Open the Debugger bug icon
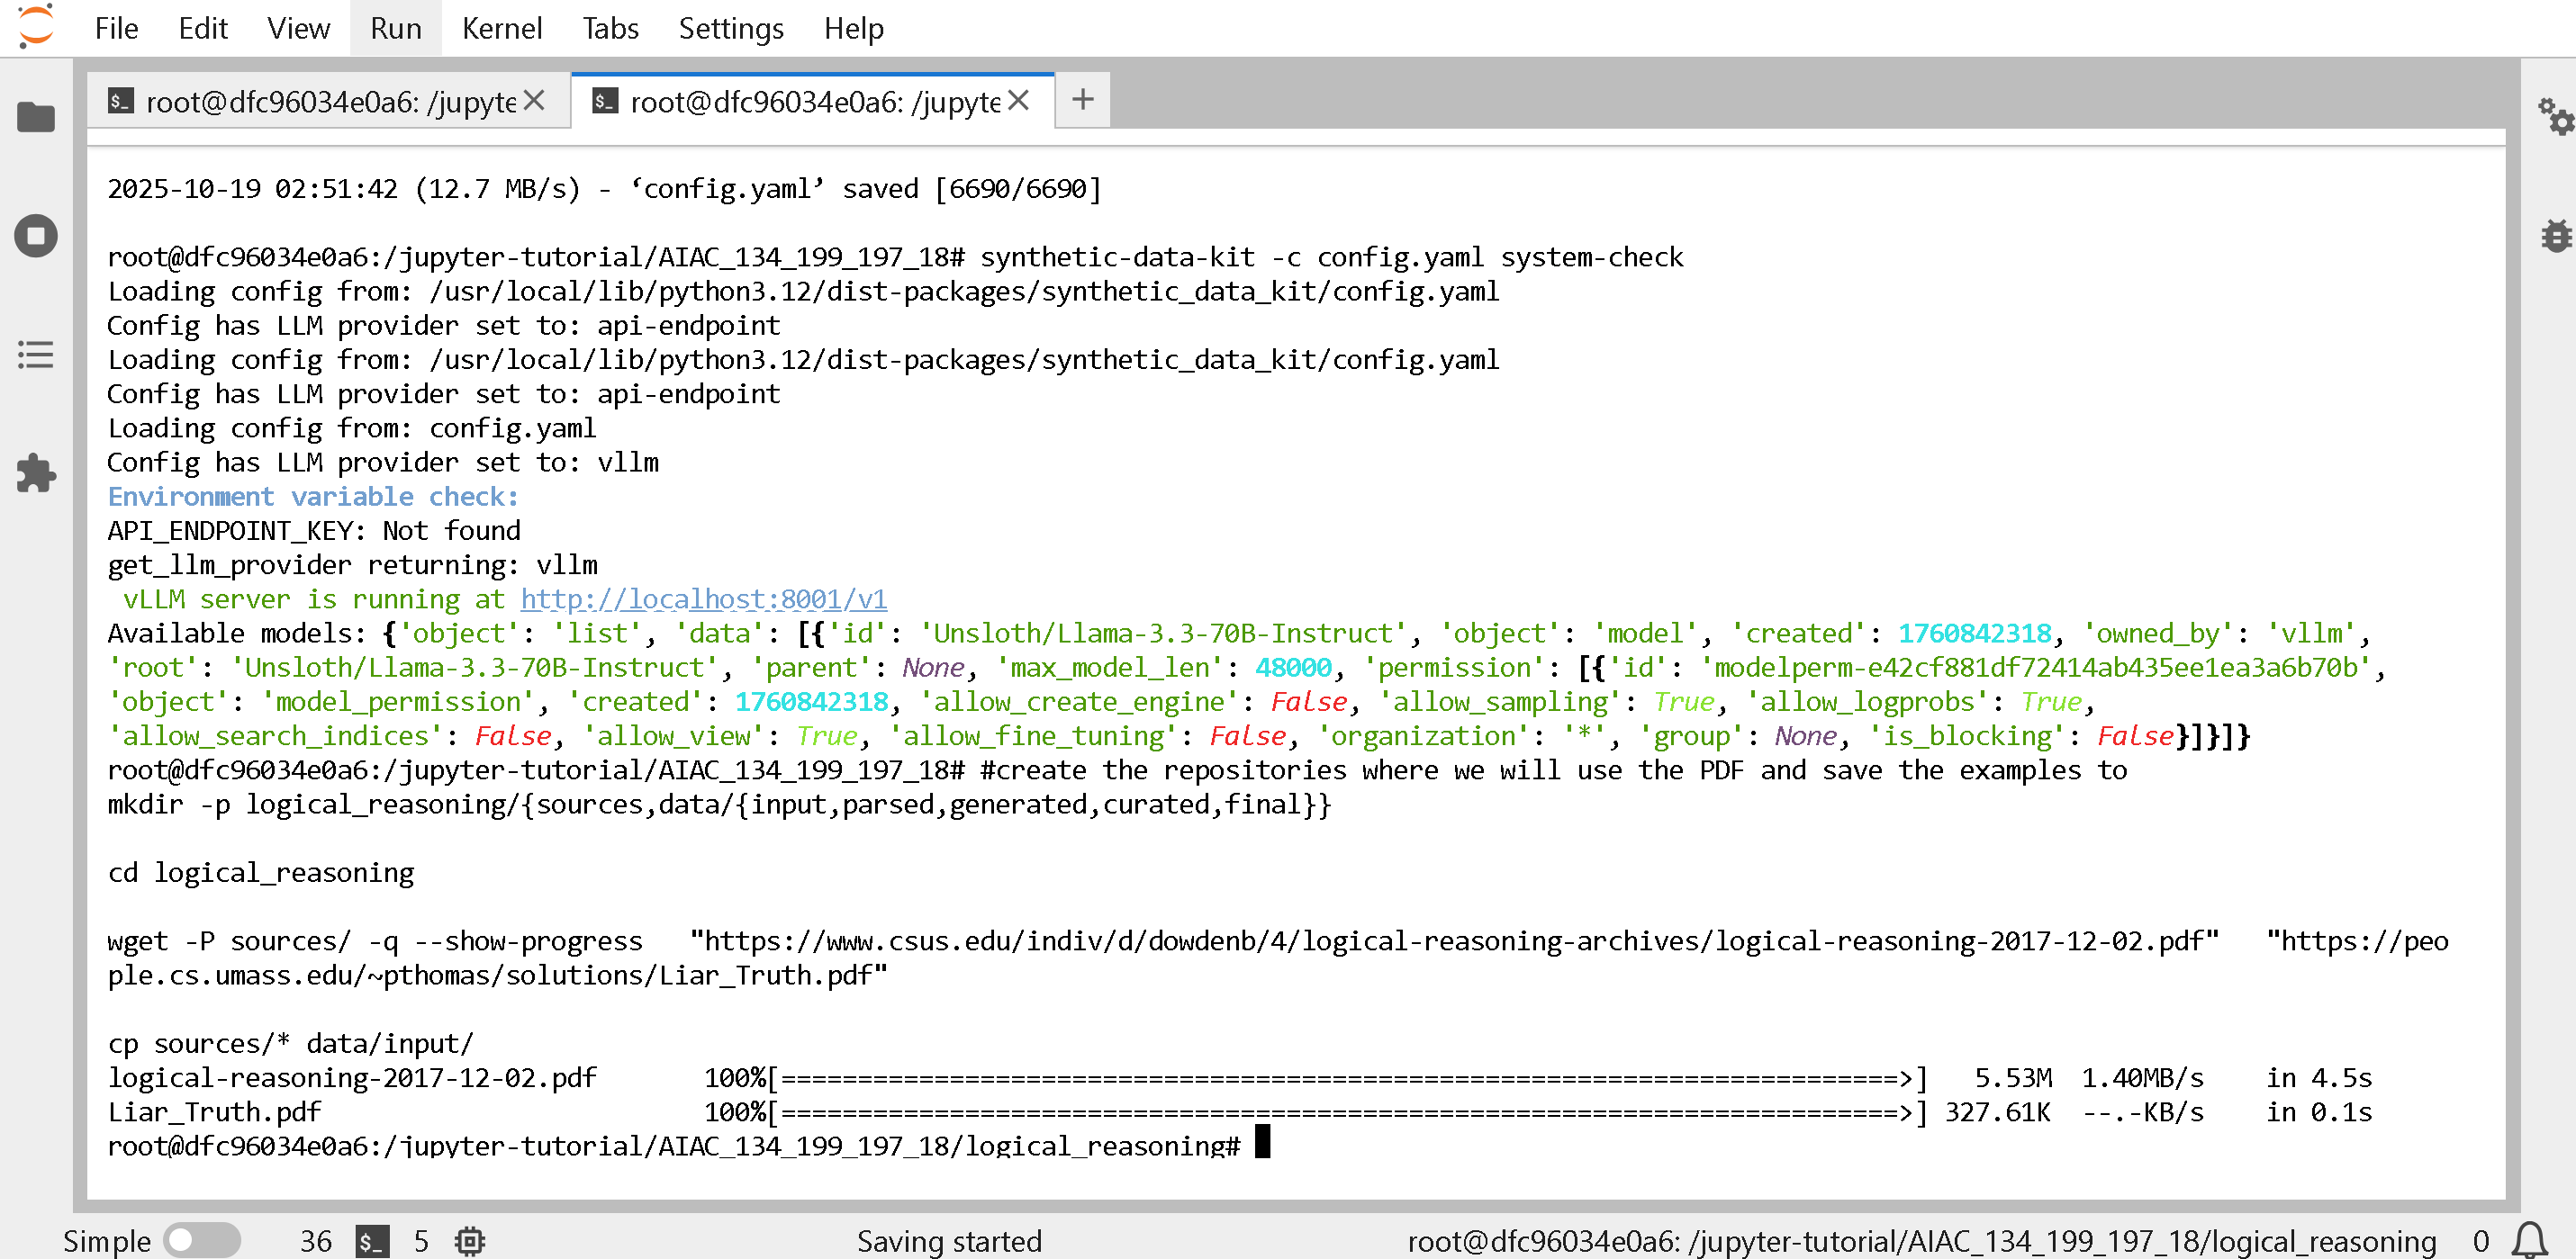 2555,237
